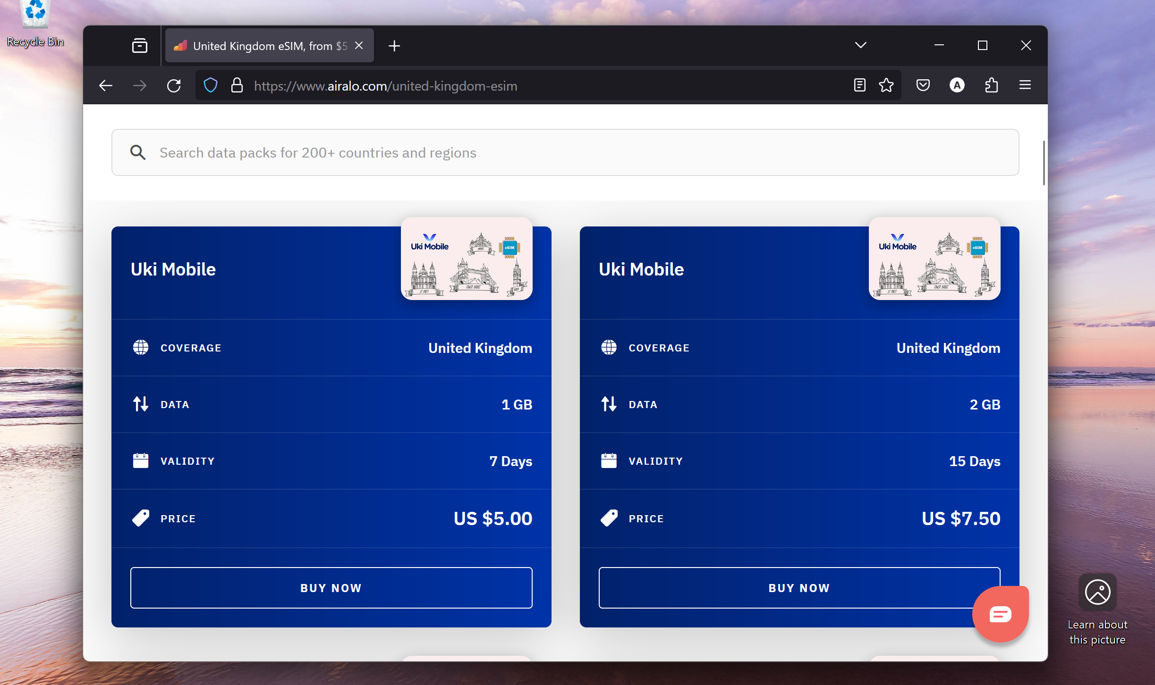Open the tracking protection shield icon
Viewport: 1155px width, 685px height.
(x=211, y=85)
